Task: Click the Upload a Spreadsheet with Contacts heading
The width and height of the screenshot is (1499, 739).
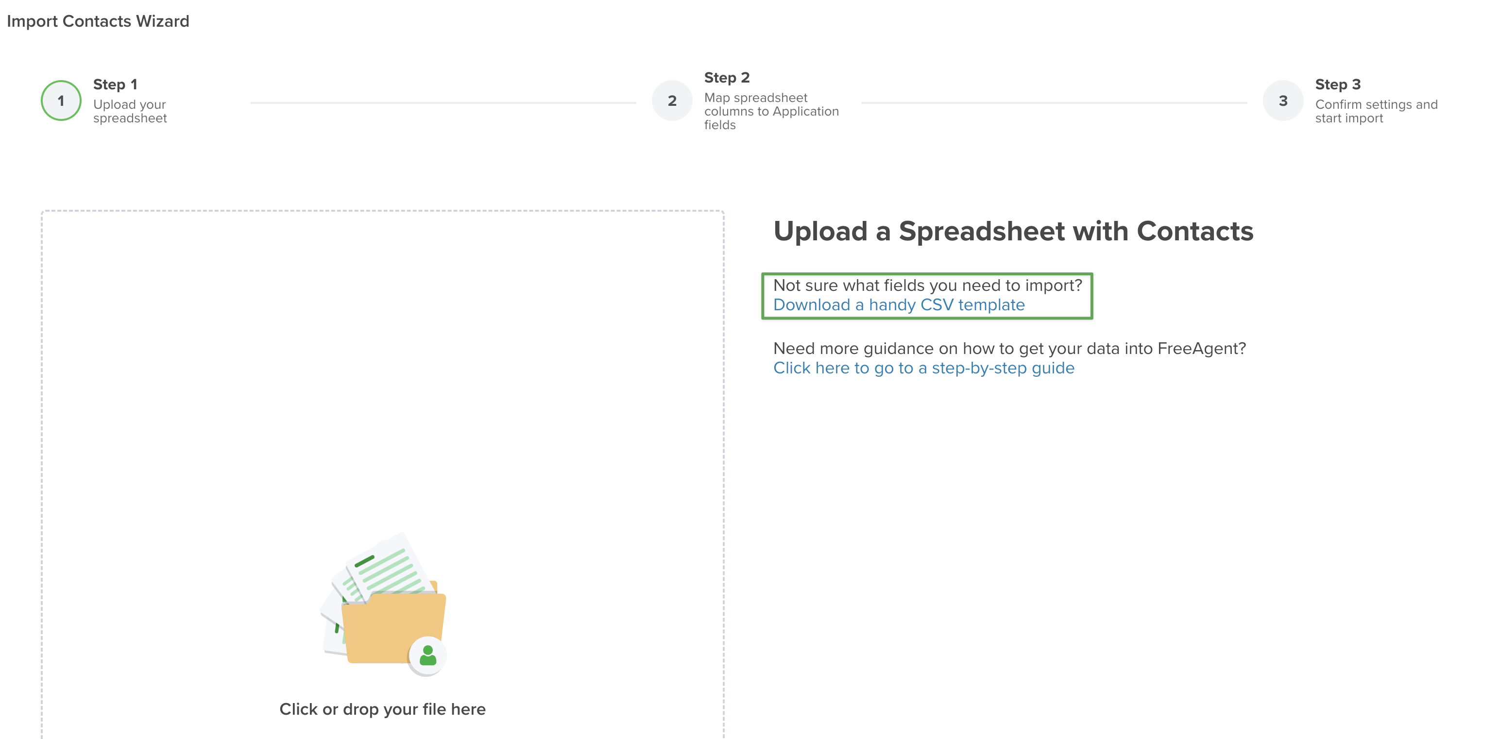Action: 1013,232
